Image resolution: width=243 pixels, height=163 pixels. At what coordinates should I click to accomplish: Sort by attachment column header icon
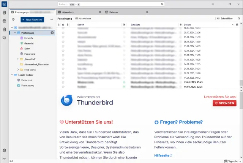point(68,25)
